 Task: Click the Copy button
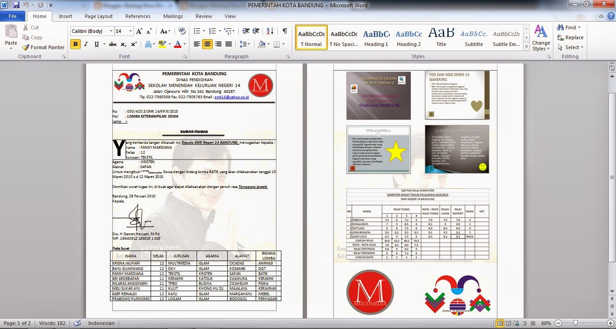tap(32, 37)
